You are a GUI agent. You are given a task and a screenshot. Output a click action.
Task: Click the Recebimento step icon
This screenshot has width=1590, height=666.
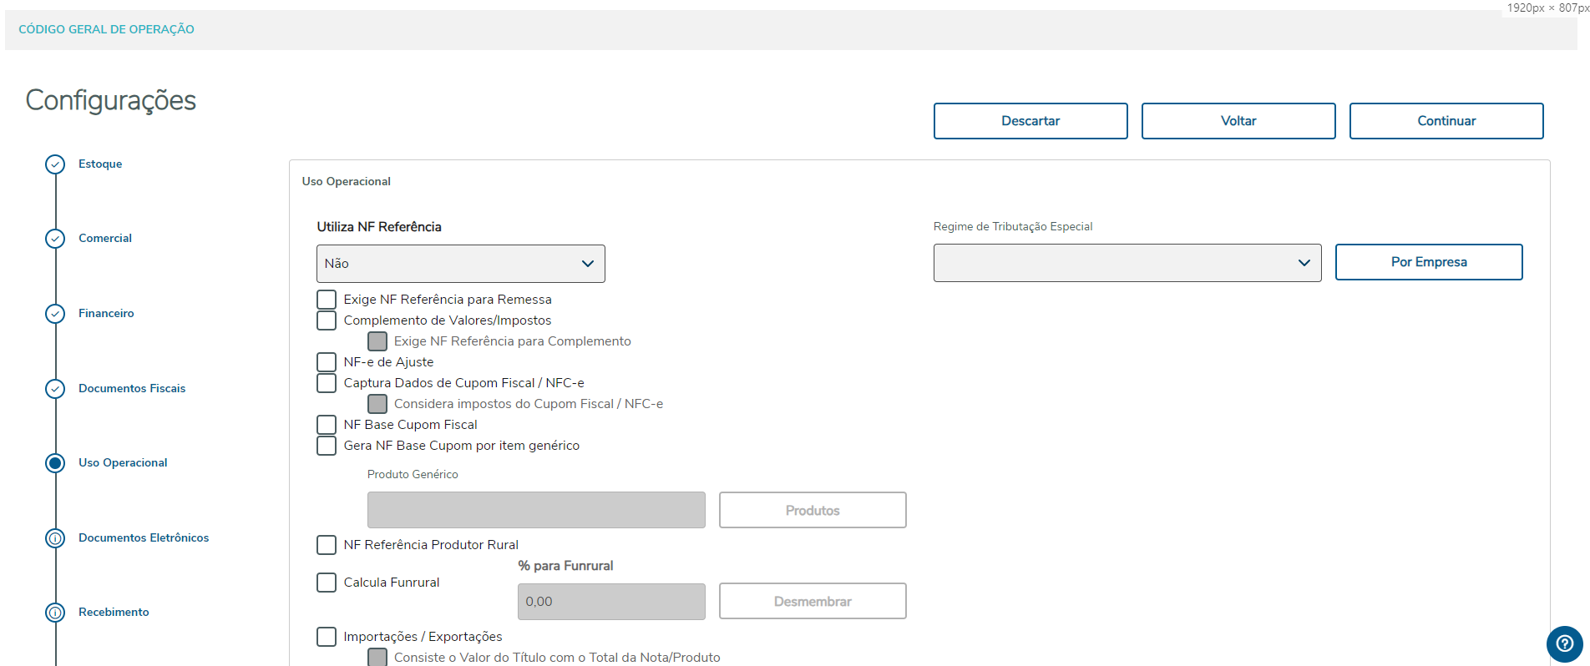coord(55,613)
